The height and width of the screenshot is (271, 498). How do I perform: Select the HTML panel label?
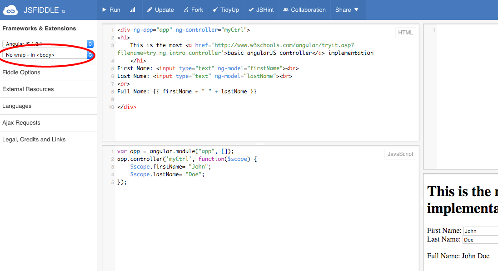click(405, 32)
